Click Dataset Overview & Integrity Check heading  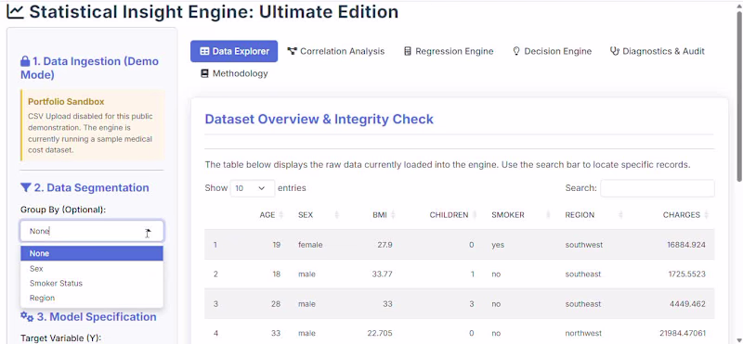(x=319, y=120)
